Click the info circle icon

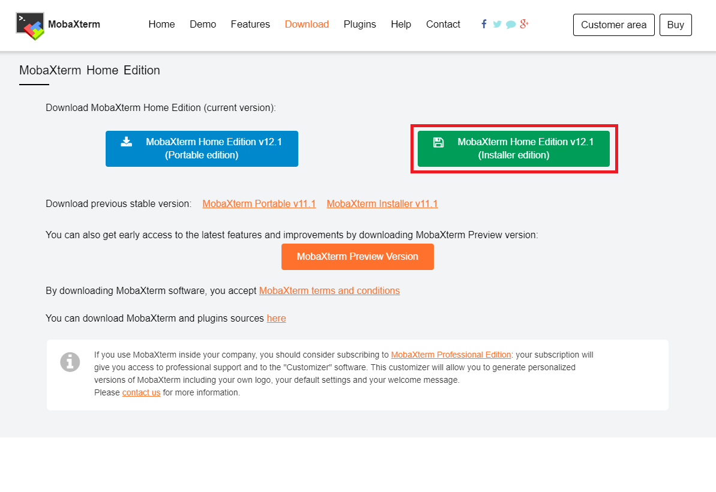point(70,362)
